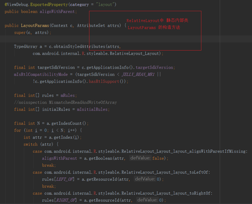This screenshot has height=204, width=252.
Task: Click RelativeLayout_Layout styleable reference
Action: (x=134, y=54)
